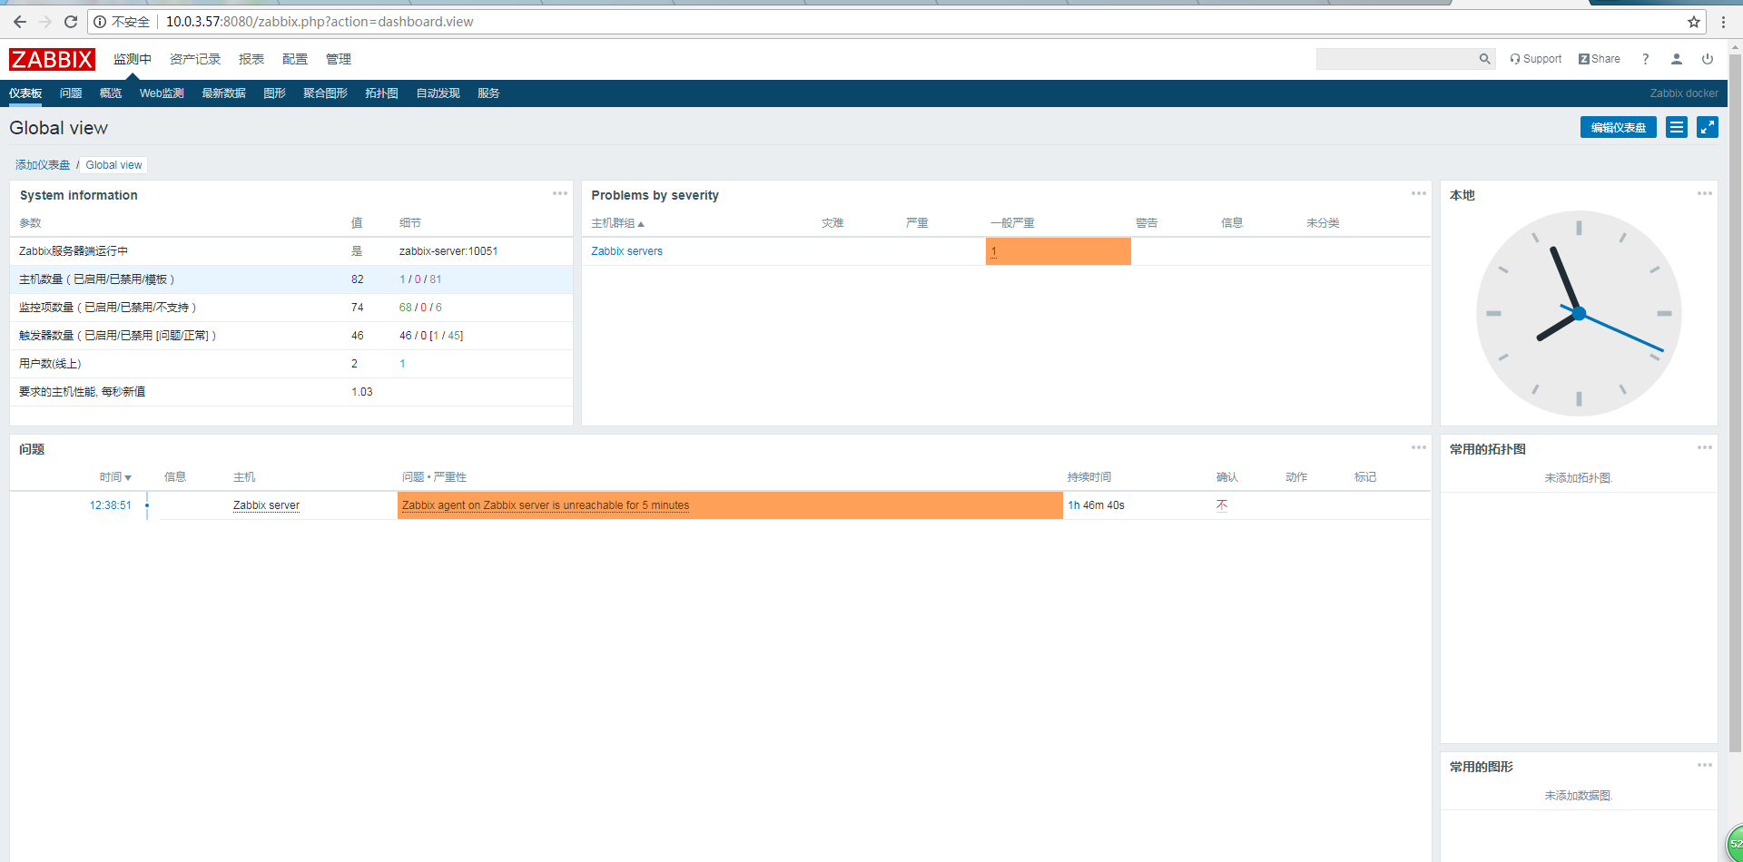Viewport: 1743px width, 862px height.
Task: Open Problems by severity widget menu dots
Action: coord(1419,193)
